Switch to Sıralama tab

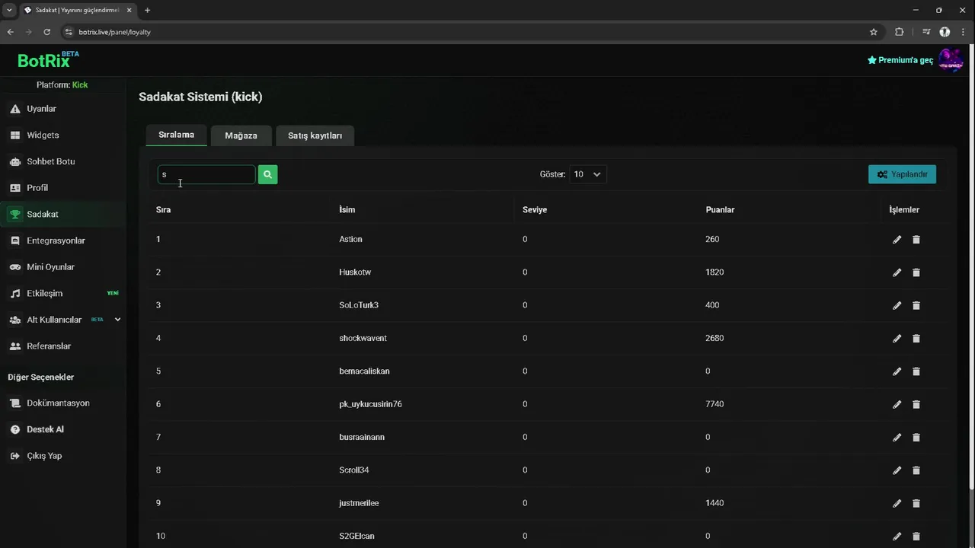(176, 135)
